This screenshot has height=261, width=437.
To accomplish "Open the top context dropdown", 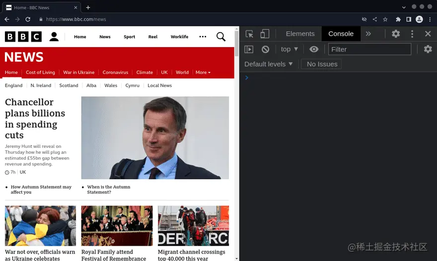I will (x=290, y=49).
